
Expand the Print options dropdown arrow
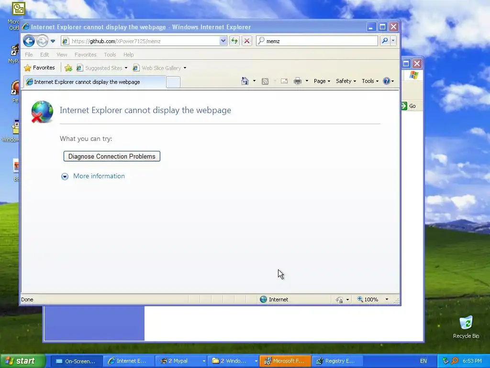coord(307,81)
